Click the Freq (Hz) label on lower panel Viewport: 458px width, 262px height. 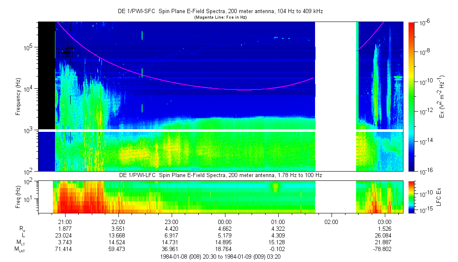coord(18,196)
